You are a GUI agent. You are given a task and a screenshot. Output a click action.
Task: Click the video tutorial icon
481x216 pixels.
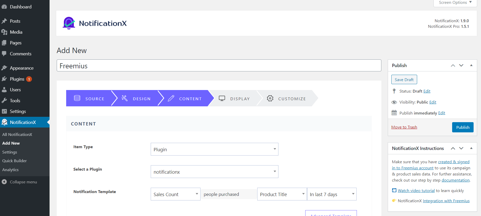(394, 190)
